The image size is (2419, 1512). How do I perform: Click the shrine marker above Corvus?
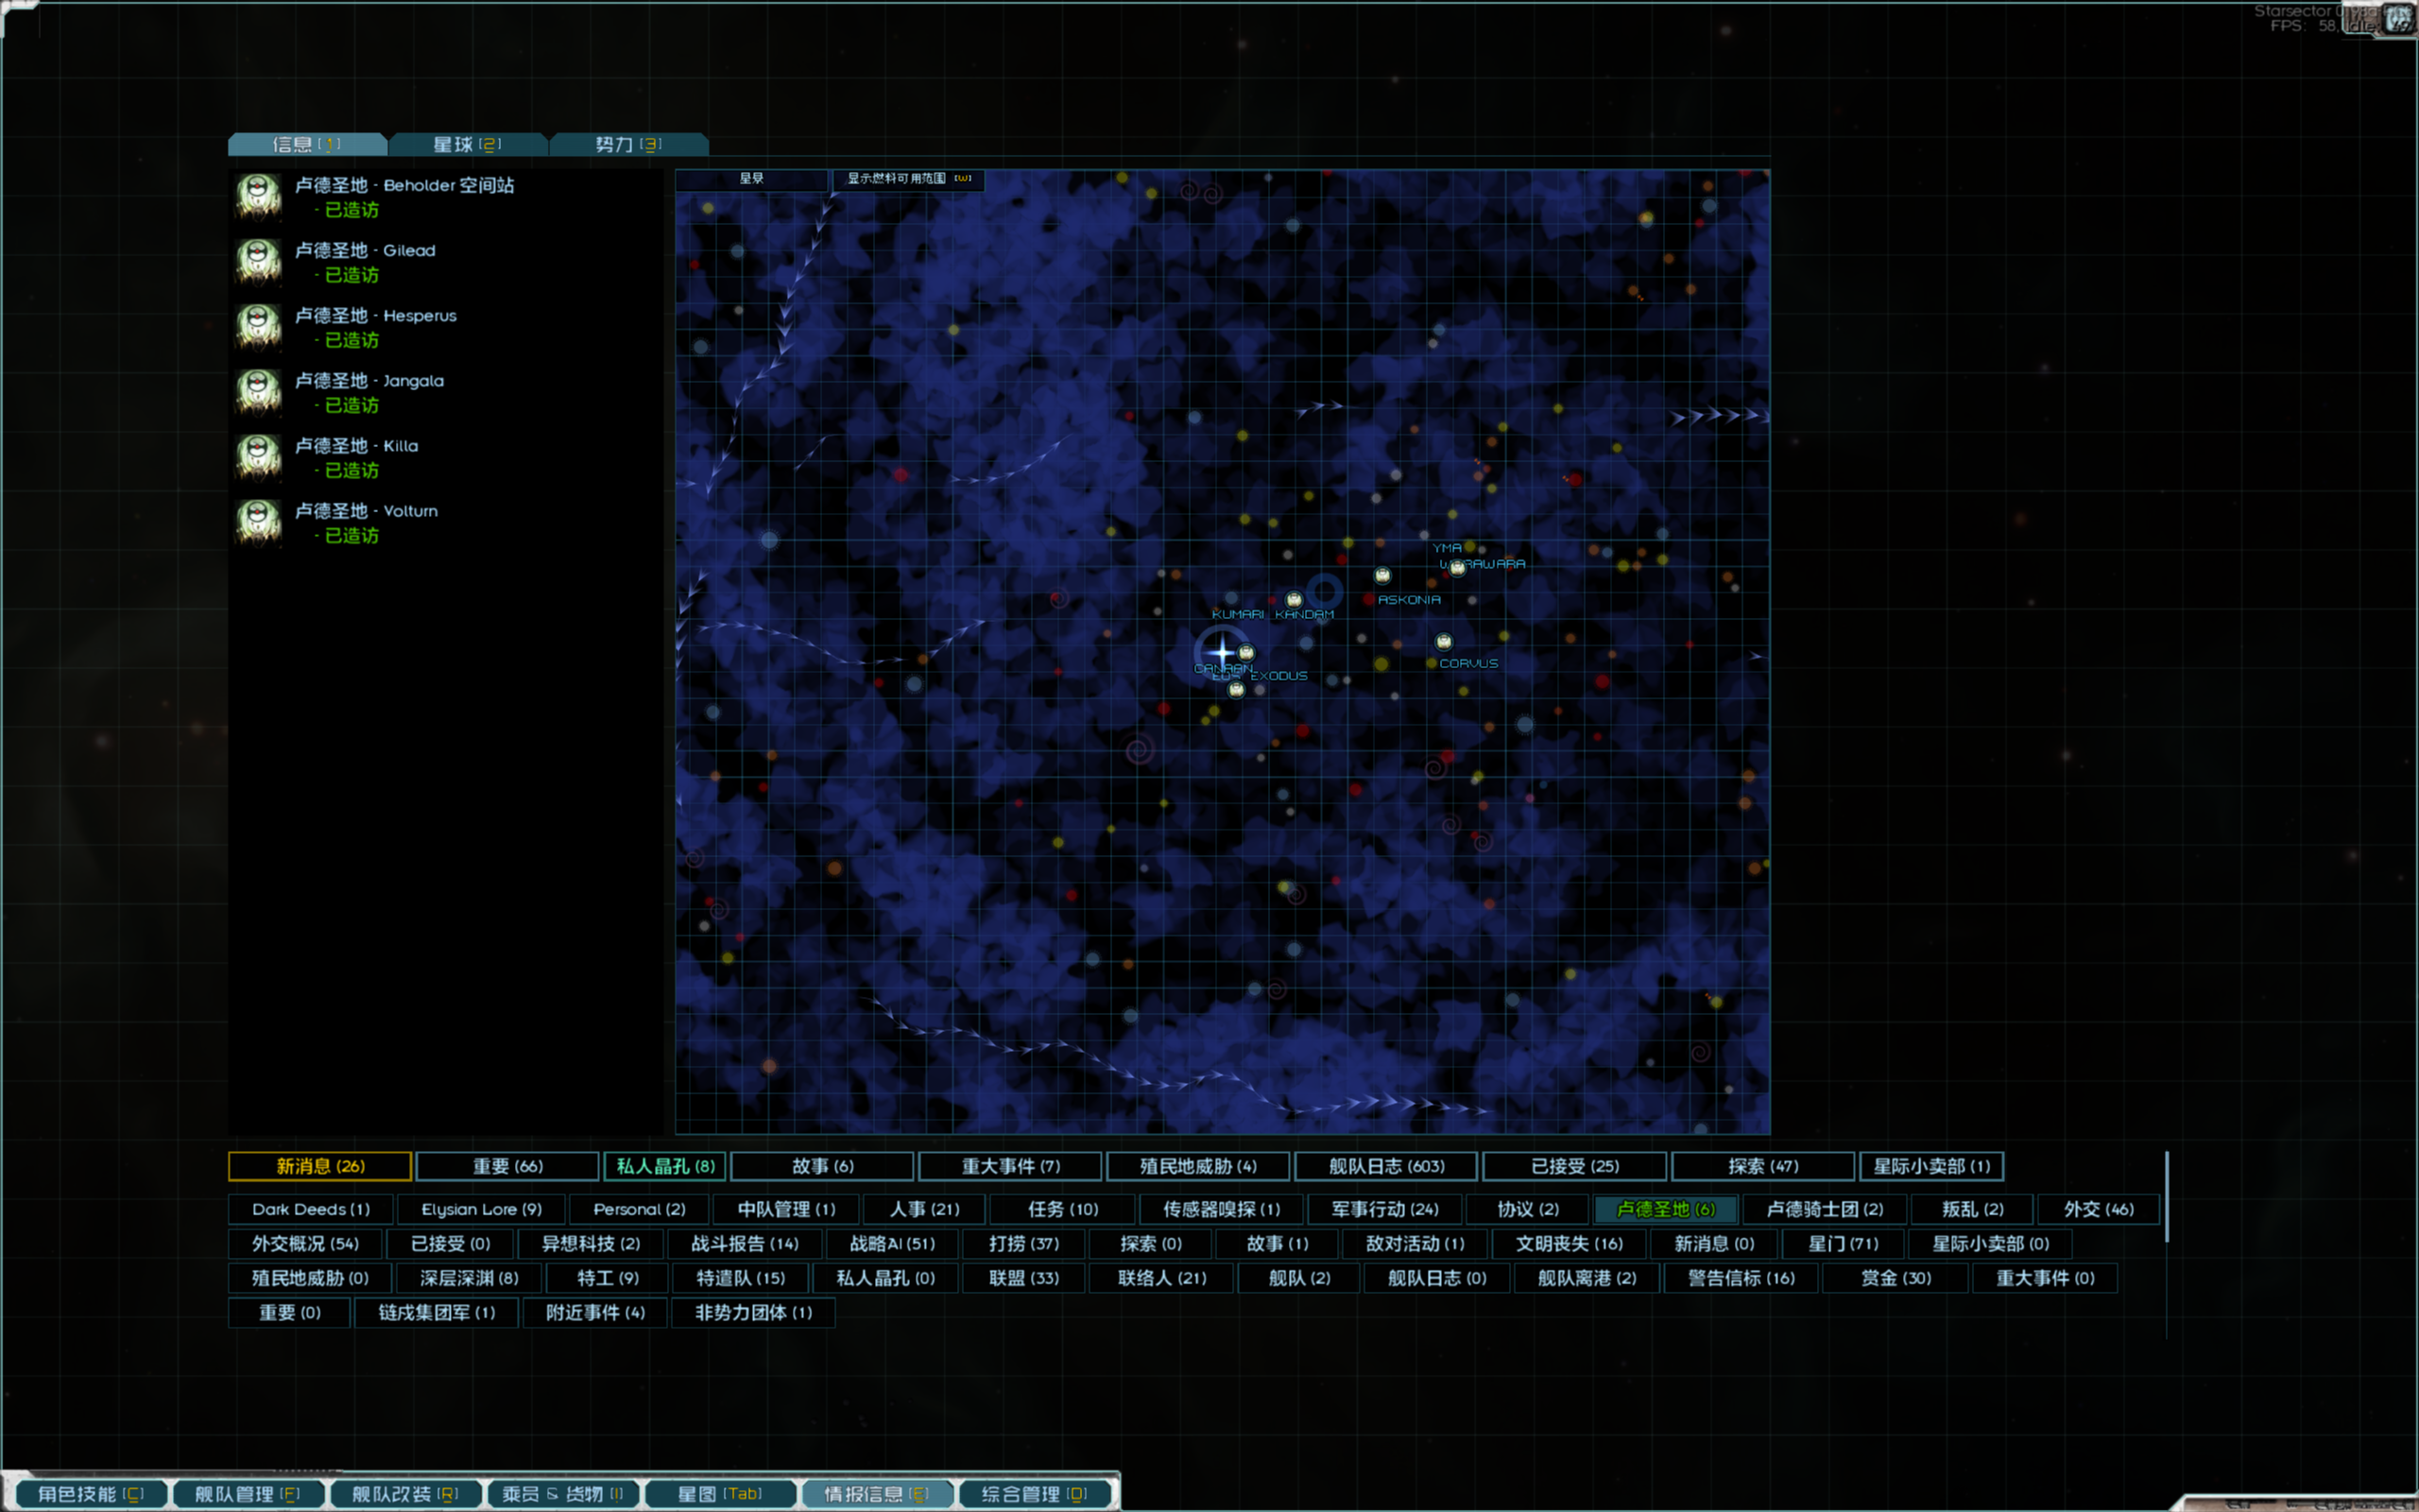click(1444, 641)
